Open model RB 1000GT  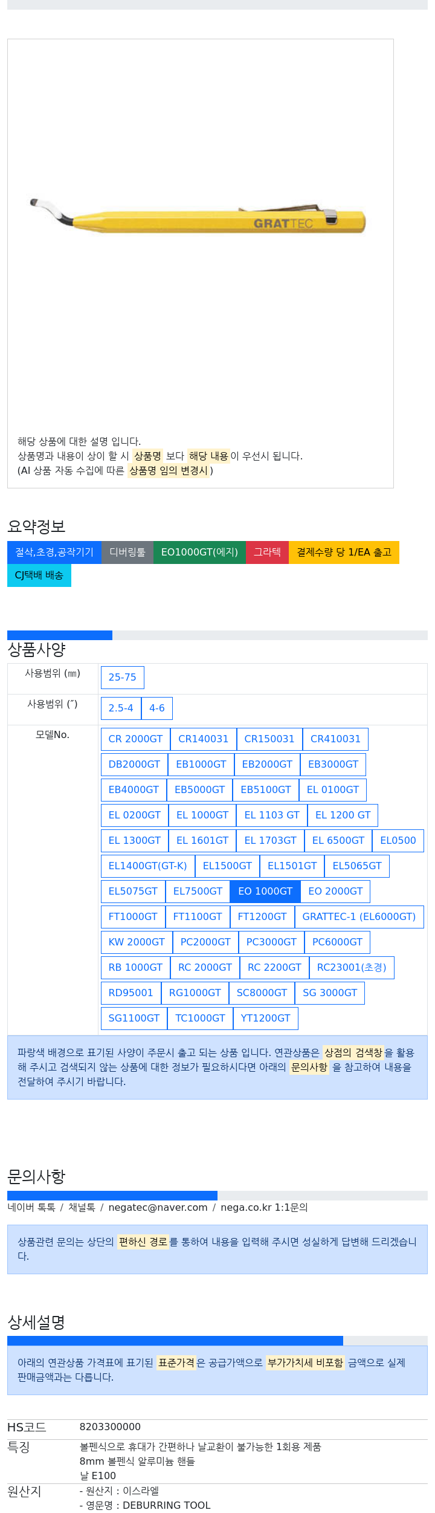(135, 968)
